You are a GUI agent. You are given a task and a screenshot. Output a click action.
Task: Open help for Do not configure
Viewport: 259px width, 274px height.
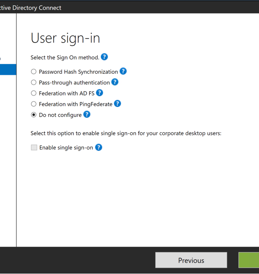click(x=87, y=114)
